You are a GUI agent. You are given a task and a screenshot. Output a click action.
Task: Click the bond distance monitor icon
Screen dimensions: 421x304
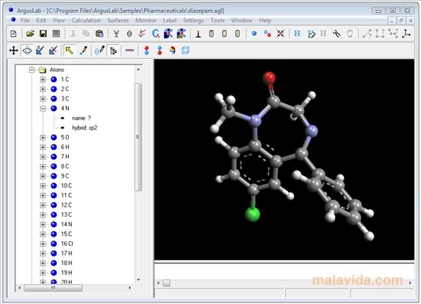coord(367,34)
